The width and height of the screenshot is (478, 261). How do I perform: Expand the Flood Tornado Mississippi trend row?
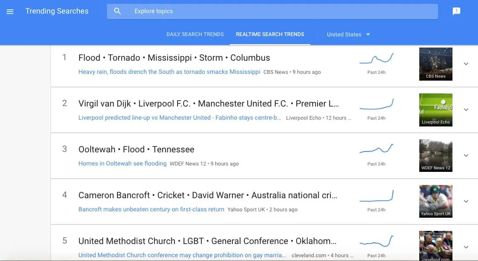click(x=466, y=64)
